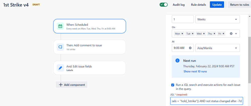Expand the days-of-week selector chevron
Screen dimensions: 251x106
(236, 34)
